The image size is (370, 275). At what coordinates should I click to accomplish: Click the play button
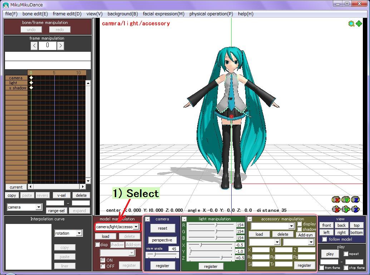point(330,254)
